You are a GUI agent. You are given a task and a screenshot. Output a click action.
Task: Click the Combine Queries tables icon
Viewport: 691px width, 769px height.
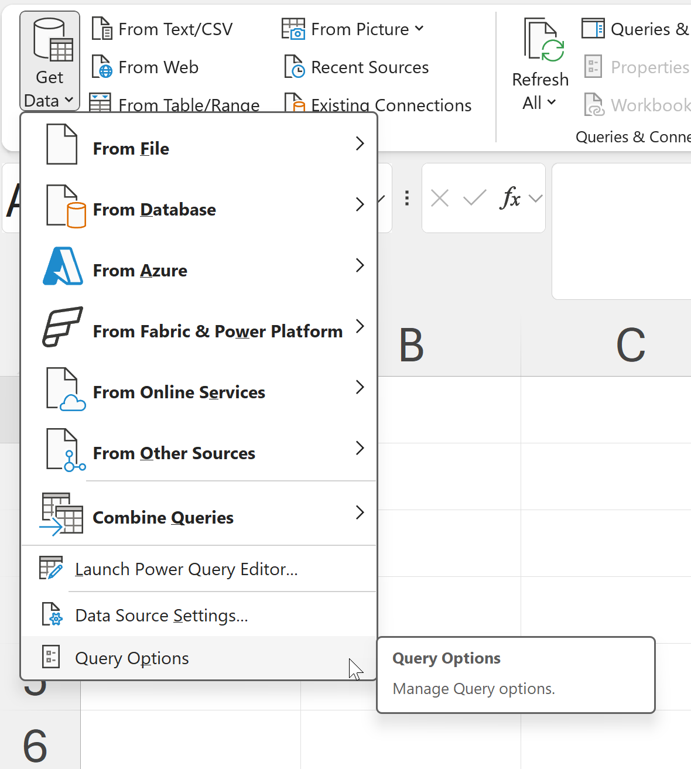point(61,514)
